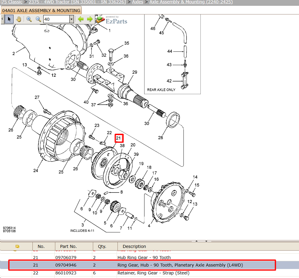Click the zoom value field showing 40

tap(56, 19)
